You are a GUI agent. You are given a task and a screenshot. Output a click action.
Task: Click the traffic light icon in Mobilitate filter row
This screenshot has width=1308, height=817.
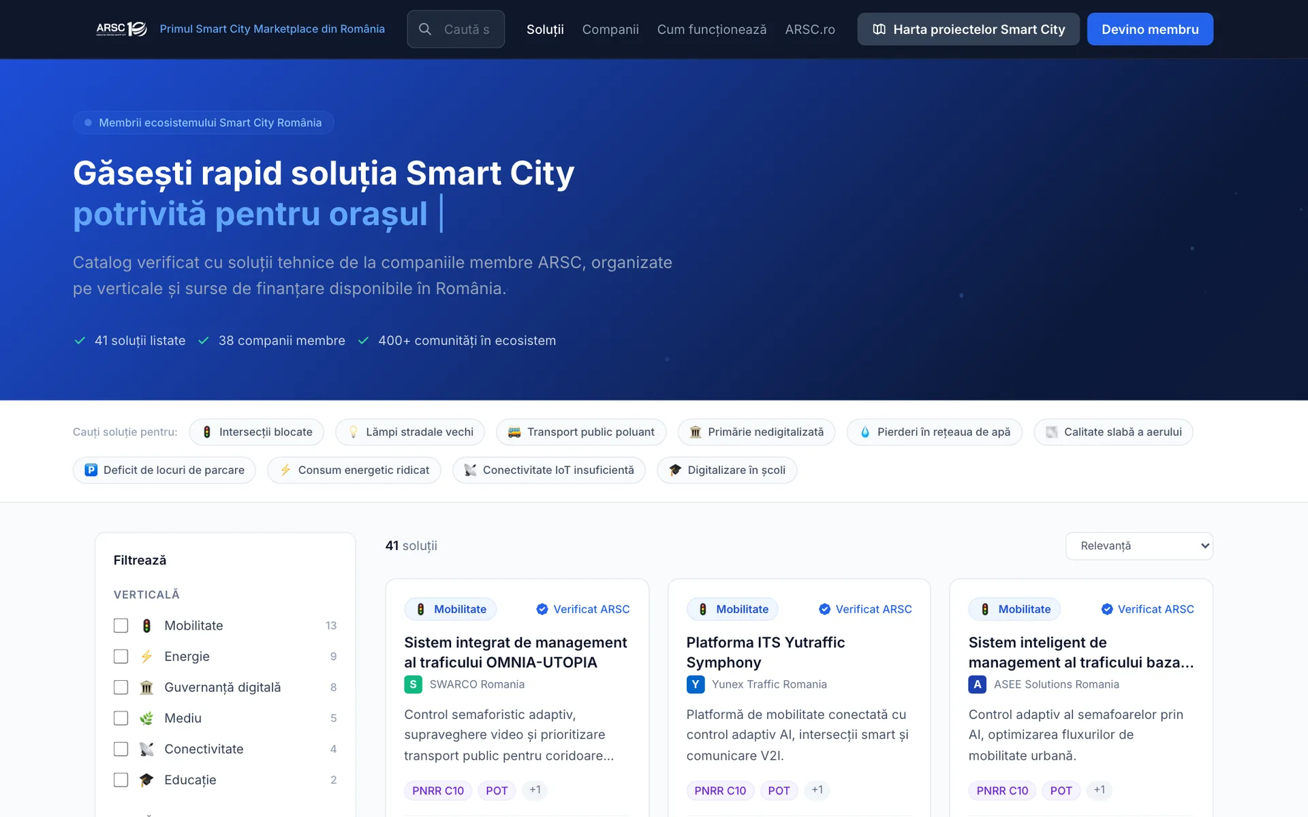coord(146,626)
